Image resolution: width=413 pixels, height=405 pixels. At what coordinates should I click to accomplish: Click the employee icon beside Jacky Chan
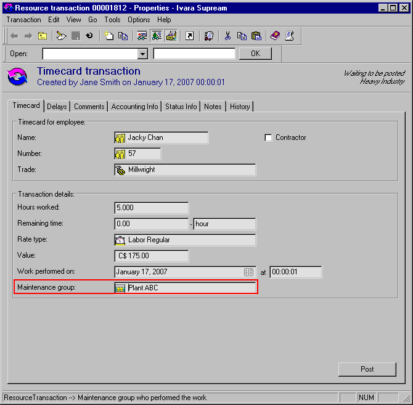point(120,137)
